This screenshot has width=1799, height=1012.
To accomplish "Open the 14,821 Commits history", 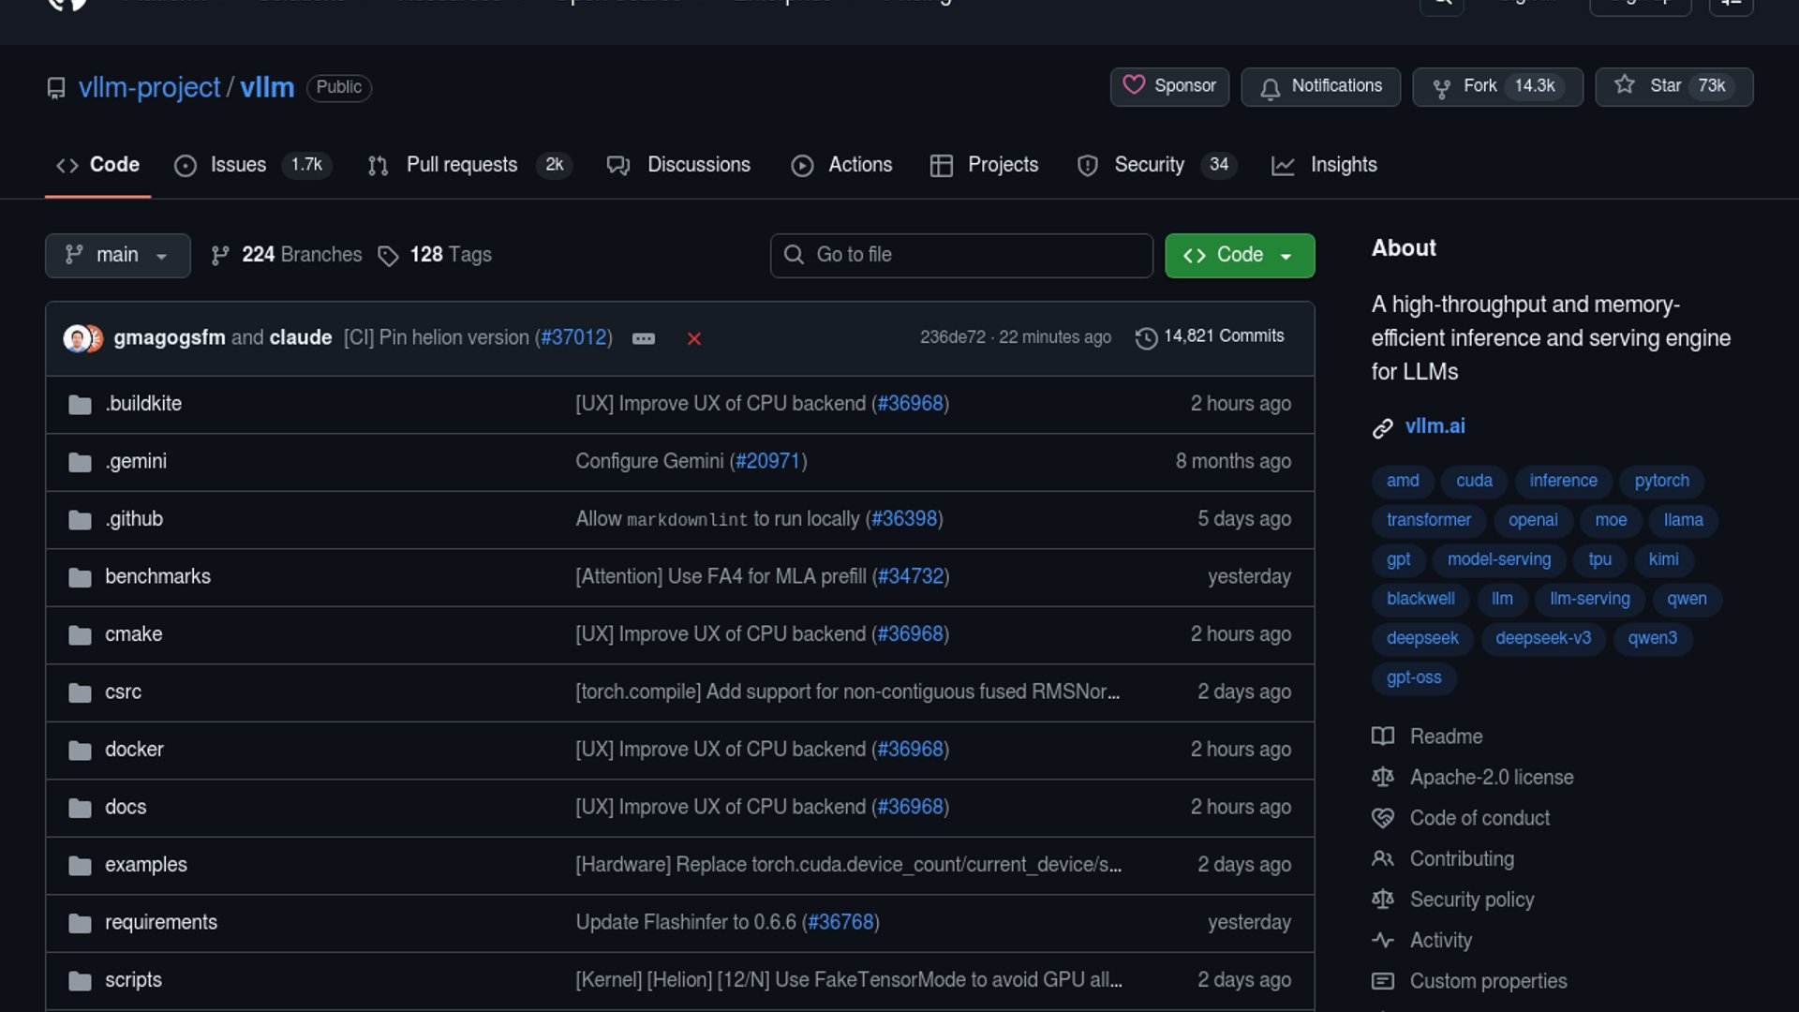I will [x=1210, y=336].
